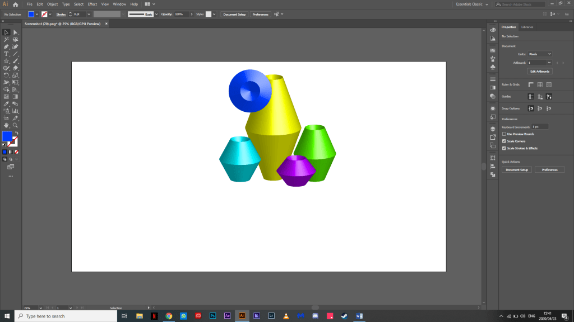Switch to the Libraries tab
This screenshot has width=574, height=322.
[527, 27]
